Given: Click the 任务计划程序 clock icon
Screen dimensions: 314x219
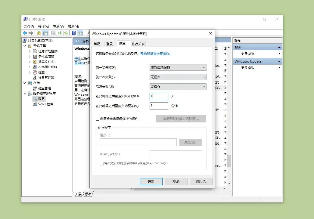Looking at the screenshot, I should (35, 51).
